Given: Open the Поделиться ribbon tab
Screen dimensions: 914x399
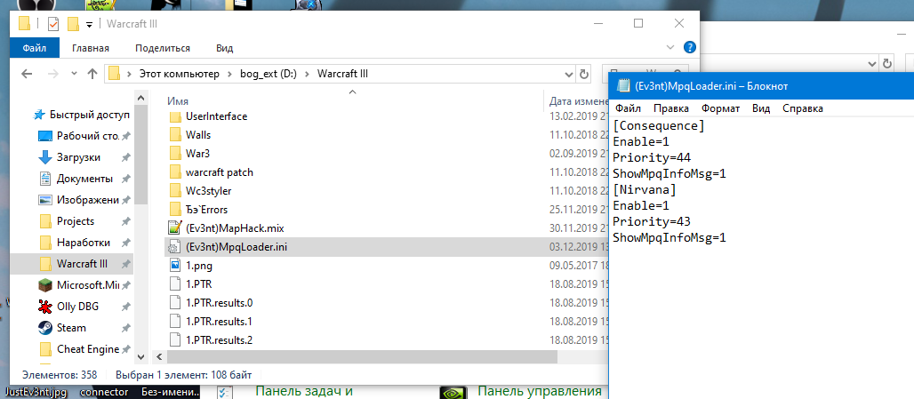Looking at the screenshot, I should 163,48.
